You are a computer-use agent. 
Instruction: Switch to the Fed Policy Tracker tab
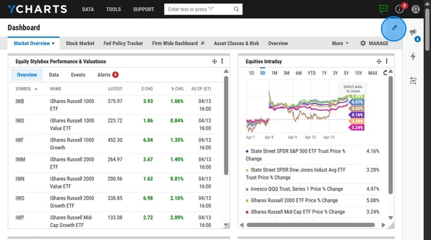click(123, 43)
